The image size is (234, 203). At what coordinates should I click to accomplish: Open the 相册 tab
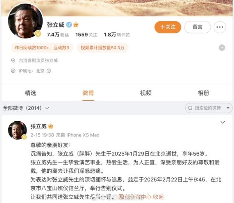204,93
